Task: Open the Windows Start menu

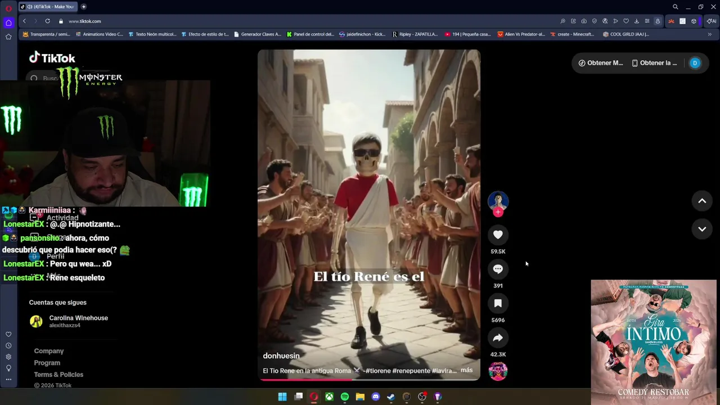Action: point(282,397)
